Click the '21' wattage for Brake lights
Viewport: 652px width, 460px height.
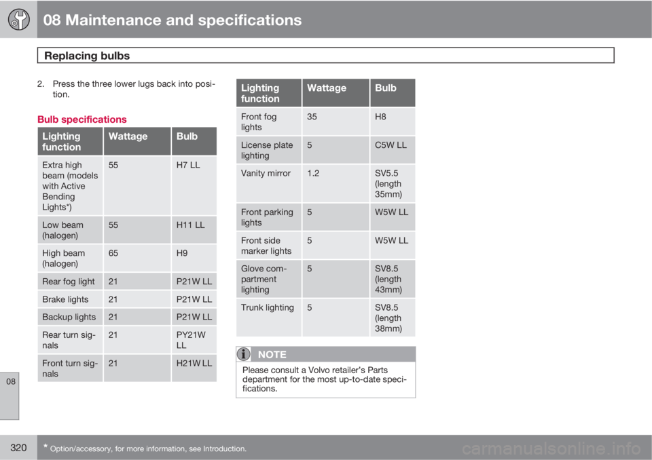coord(113,299)
